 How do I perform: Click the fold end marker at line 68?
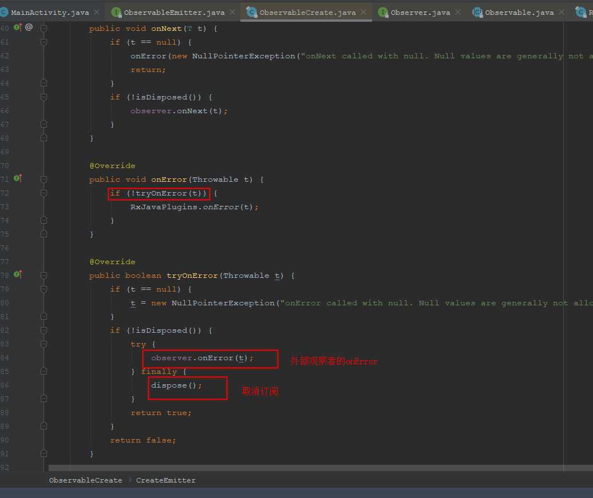[44, 138]
